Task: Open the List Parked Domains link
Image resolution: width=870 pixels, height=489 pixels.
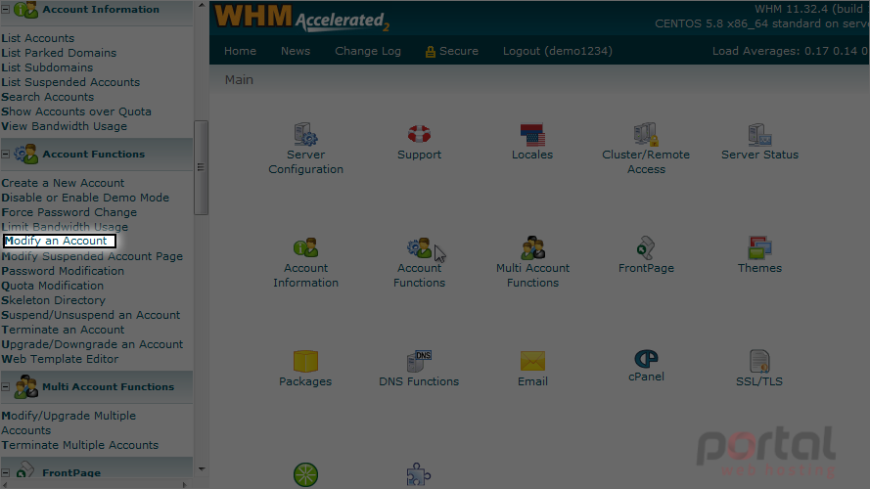Action: click(x=59, y=53)
